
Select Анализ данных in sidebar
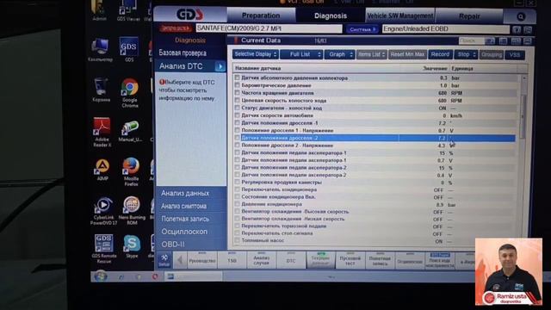(185, 193)
